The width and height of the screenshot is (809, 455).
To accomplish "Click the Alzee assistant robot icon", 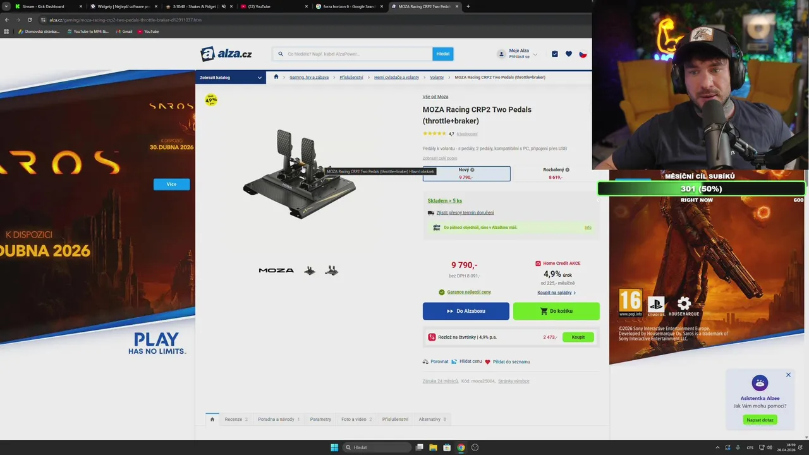I will pos(760,383).
